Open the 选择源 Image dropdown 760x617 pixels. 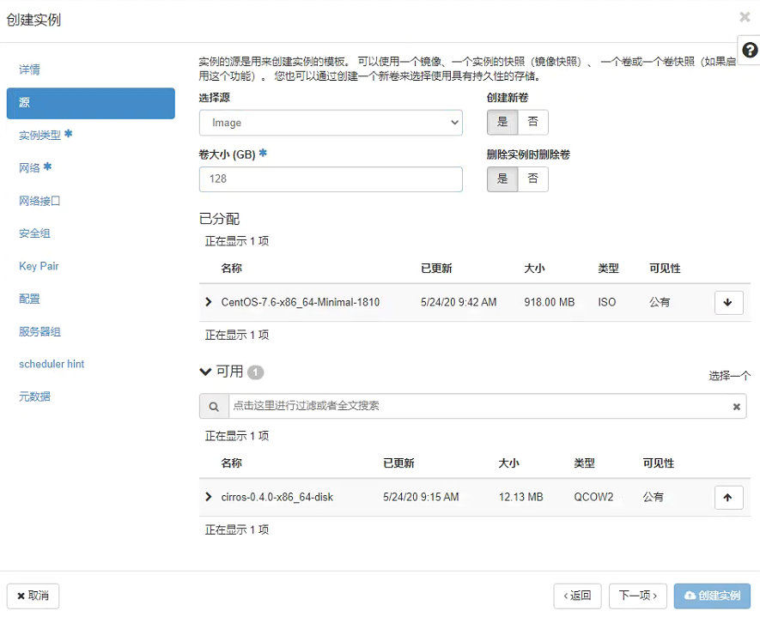coord(331,123)
